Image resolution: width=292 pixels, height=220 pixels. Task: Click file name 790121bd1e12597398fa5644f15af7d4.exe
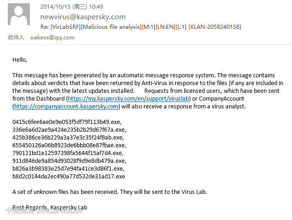coord(68,153)
